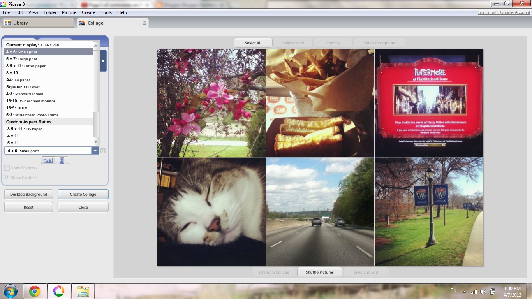Screen dimensions: 532x299
Task: Uncheck the Show Captions option
Action: (x=7, y=177)
